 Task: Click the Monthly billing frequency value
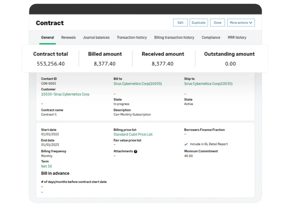47,156
